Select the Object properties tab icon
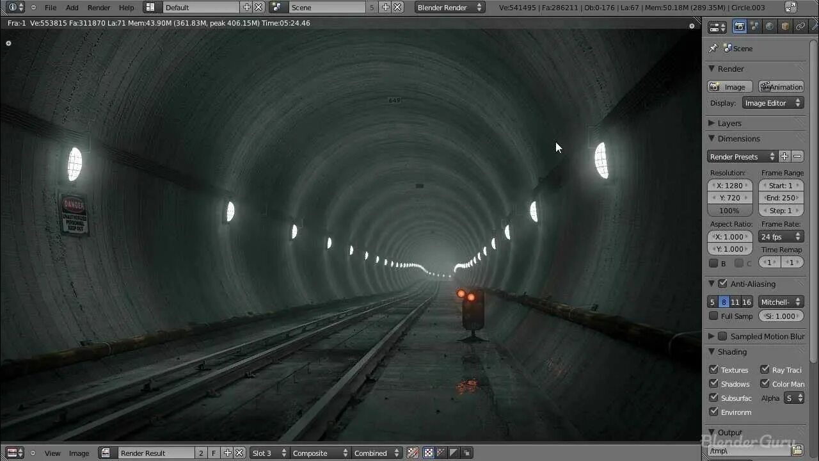819x461 pixels. point(785,27)
